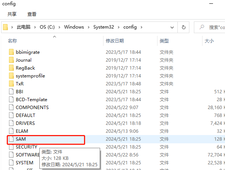Expand chevron after config in path
Image resolution: width=225 pixels, height=170 pixels.
pyautogui.click(x=141, y=27)
